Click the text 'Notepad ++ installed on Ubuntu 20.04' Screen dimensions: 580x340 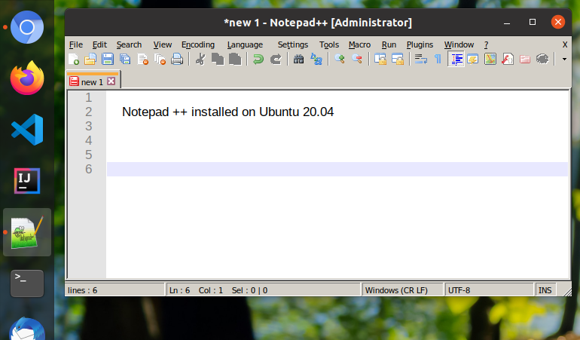[227, 112]
